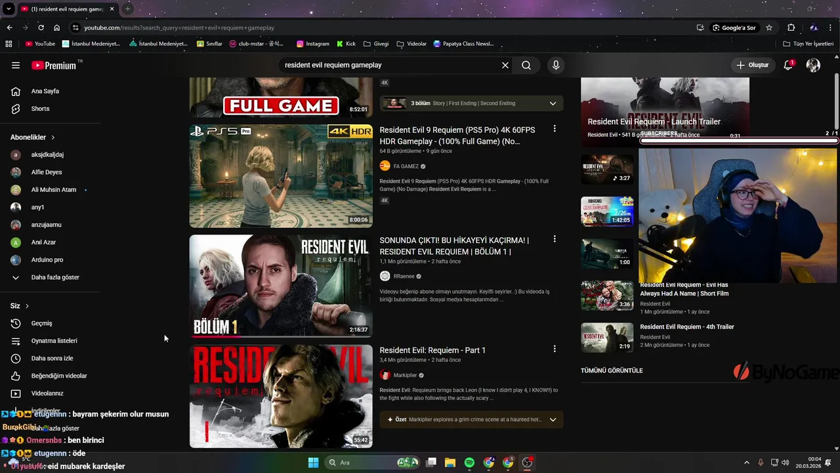Viewport: 840px width, 473px height.
Task: Play the BÖLÜM 1 video thumbnail
Action: click(x=281, y=286)
